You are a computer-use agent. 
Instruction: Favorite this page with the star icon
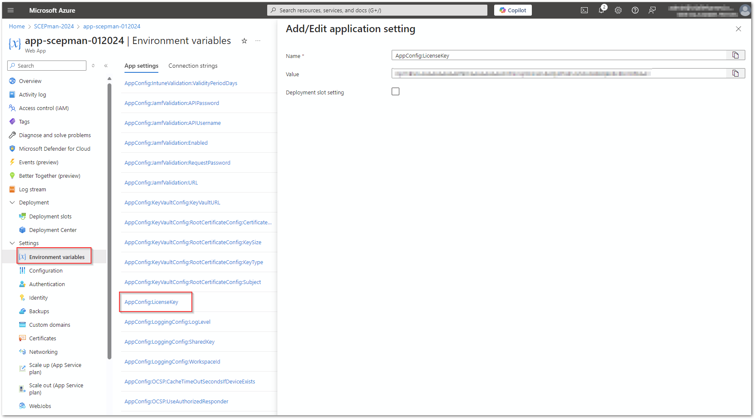coord(244,41)
